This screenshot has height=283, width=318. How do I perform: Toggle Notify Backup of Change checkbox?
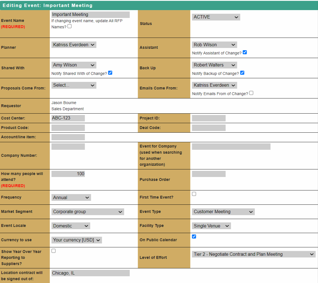tap(242, 73)
